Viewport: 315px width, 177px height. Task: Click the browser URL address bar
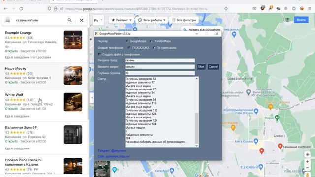click(x=137, y=9)
